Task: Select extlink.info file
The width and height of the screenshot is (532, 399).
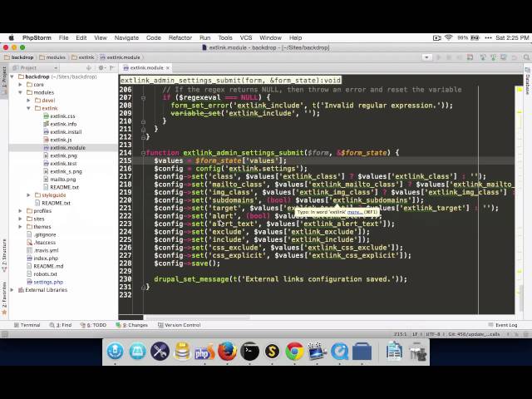Action: (x=60, y=124)
